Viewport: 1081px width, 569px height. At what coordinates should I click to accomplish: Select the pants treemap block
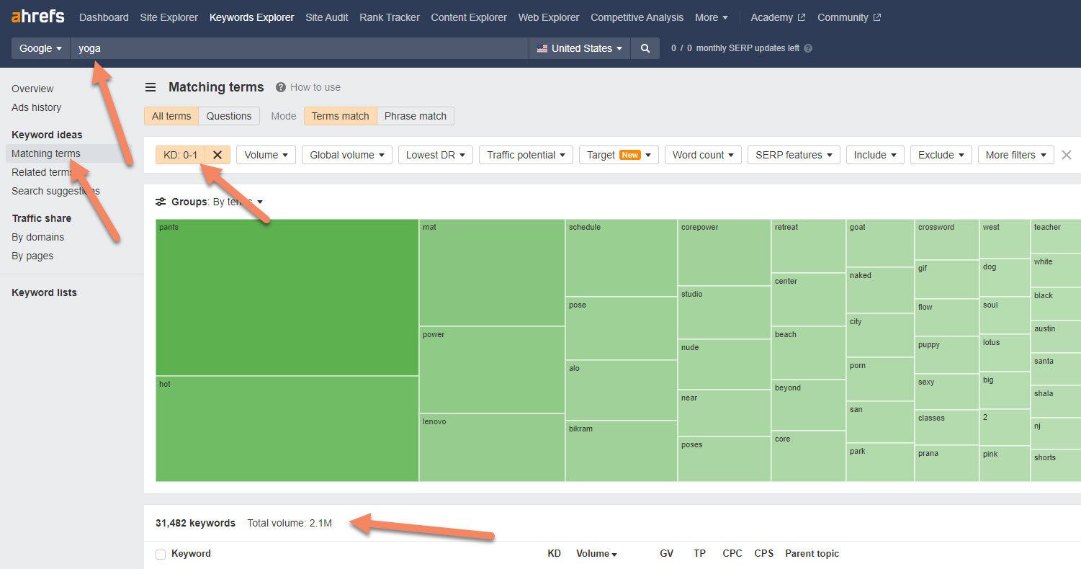tap(287, 297)
